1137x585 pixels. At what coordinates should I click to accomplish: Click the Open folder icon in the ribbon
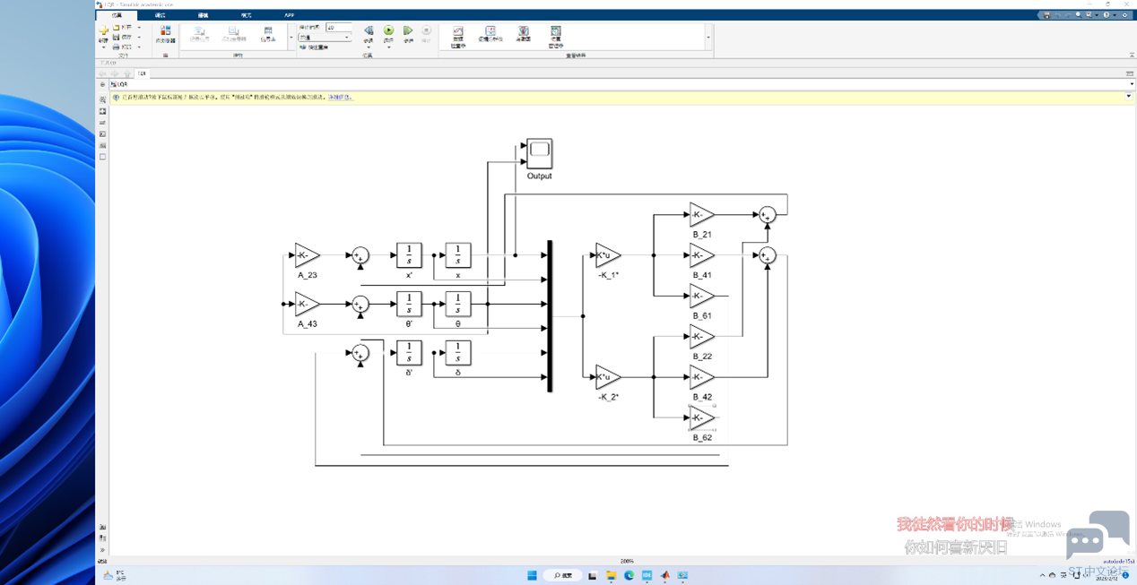(x=117, y=28)
